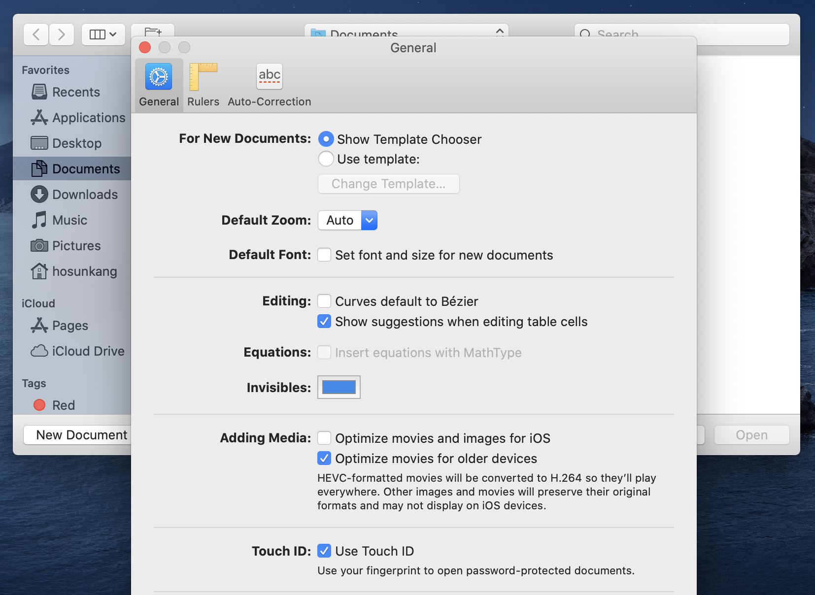
Task: Select Pages under iCloud in the sidebar
Action: click(72, 326)
